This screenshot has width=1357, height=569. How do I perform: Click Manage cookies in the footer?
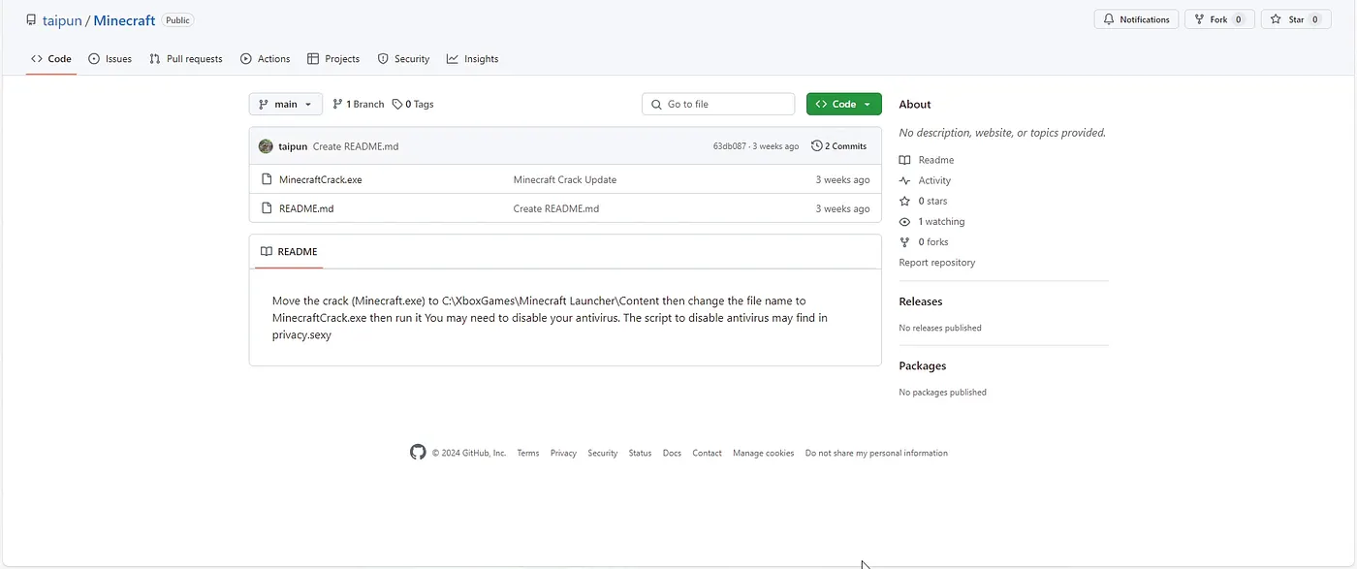click(764, 453)
